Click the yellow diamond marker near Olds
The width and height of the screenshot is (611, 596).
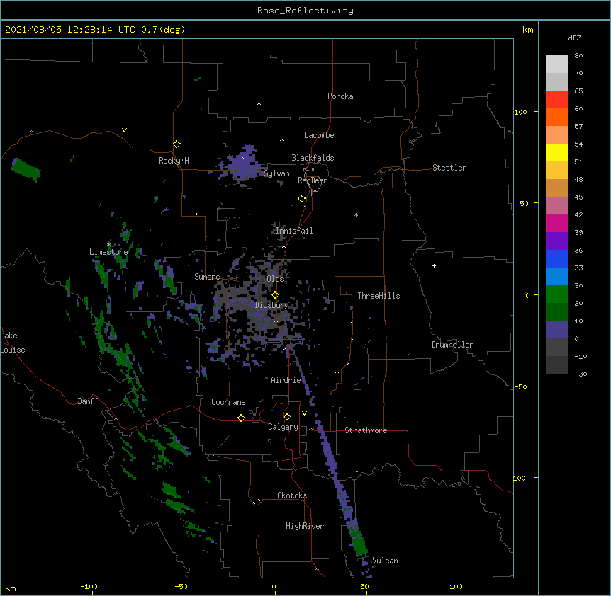275,295
